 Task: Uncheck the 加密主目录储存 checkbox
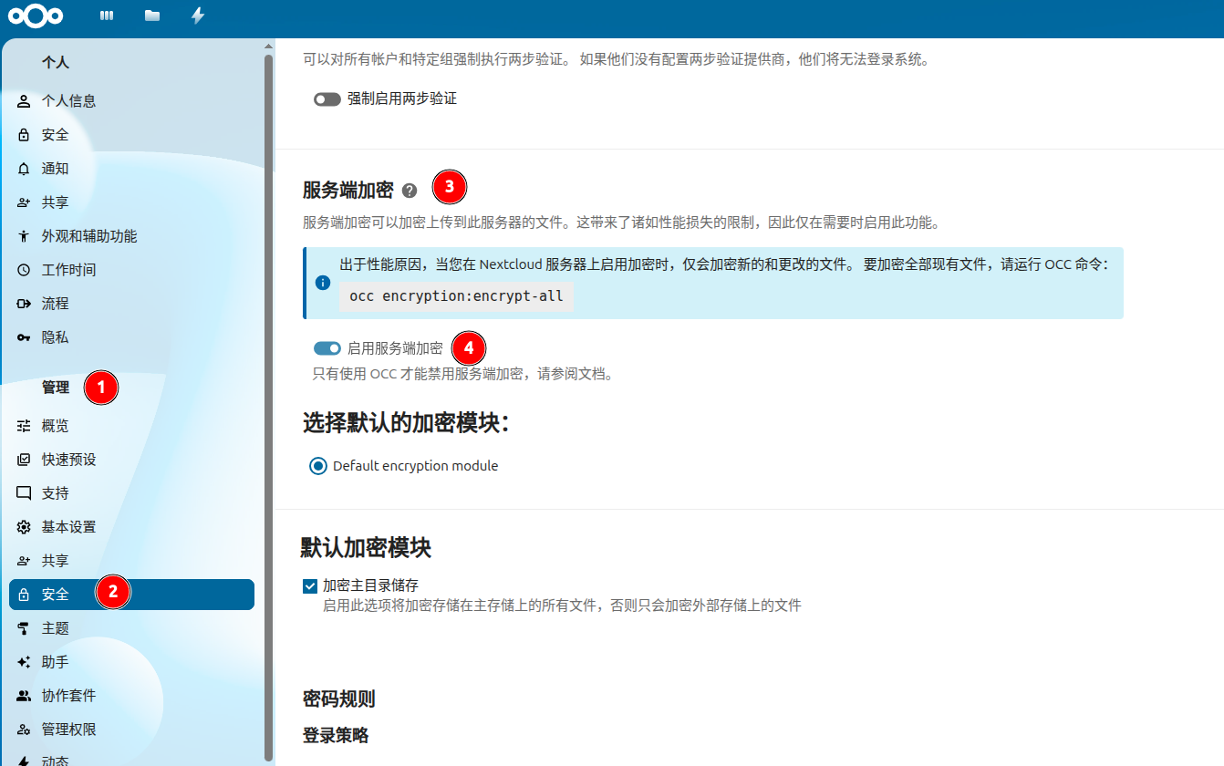click(310, 585)
